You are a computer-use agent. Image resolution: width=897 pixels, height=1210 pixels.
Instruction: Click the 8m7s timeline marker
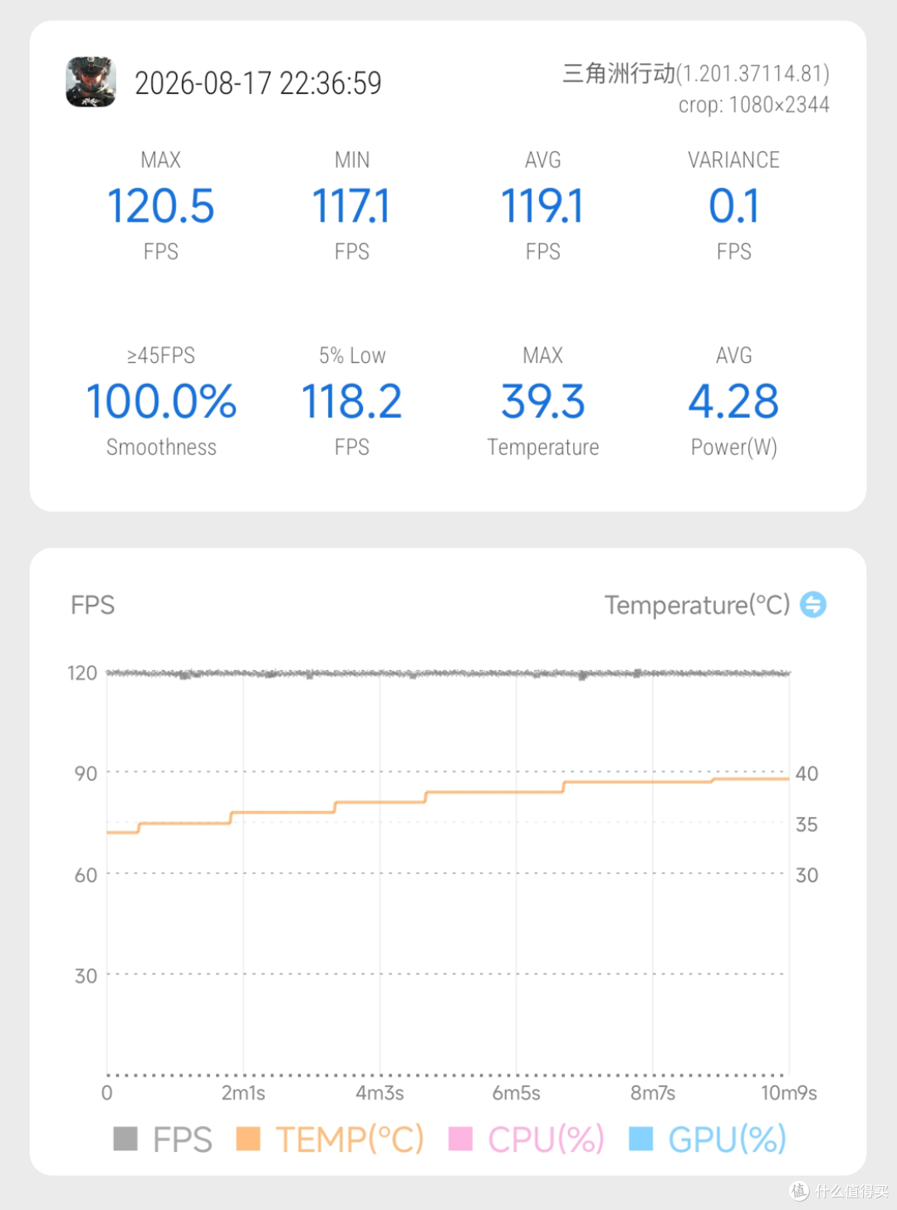point(653,1093)
